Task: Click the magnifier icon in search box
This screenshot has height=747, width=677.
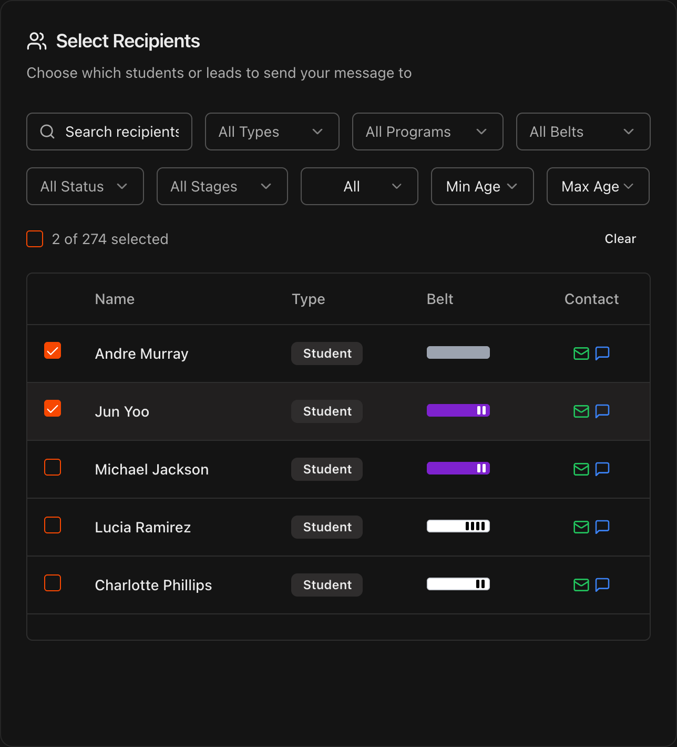Action: coord(47,132)
